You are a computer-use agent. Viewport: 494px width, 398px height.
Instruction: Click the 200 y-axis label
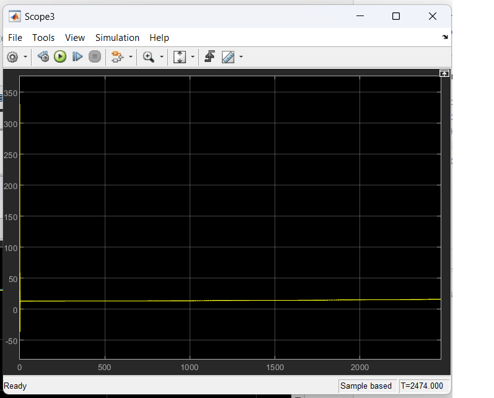(x=11, y=186)
